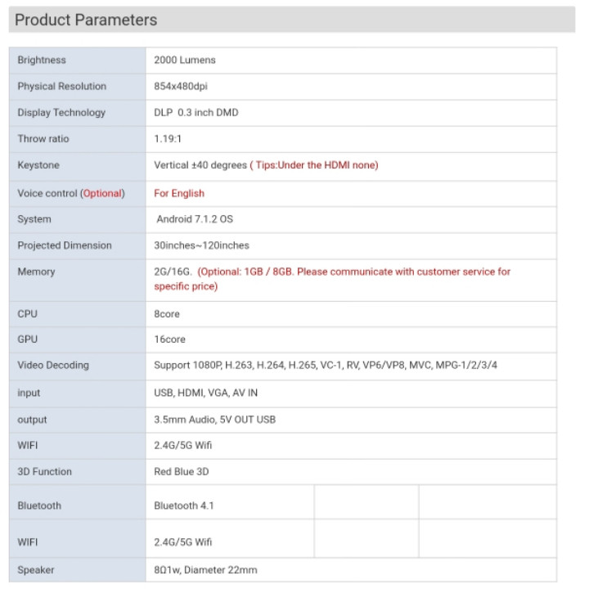This screenshot has height=589, width=589.
Task: Click the DLP 0.3 inch DMD value
Action: click(196, 113)
